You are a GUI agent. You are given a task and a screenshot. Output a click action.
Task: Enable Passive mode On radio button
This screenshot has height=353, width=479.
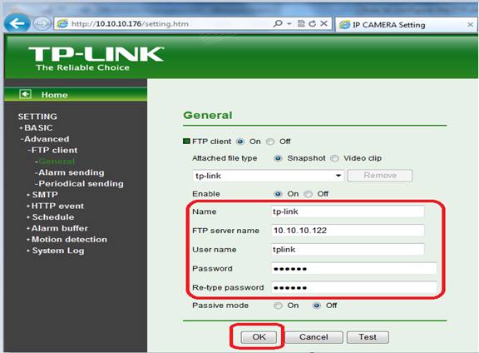point(278,306)
